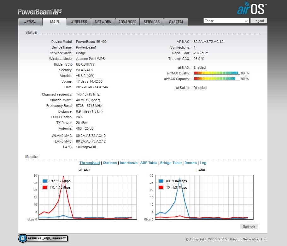
Task: Click antenna value '400 - 25 dBi'
Action: [85, 128]
